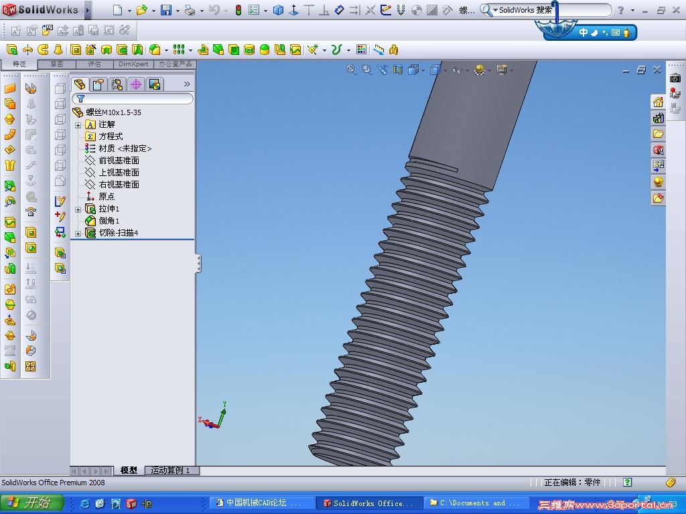Click the yellow Dome feature icon
Image resolution: width=686 pixels, height=514 pixels.
tap(264, 50)
